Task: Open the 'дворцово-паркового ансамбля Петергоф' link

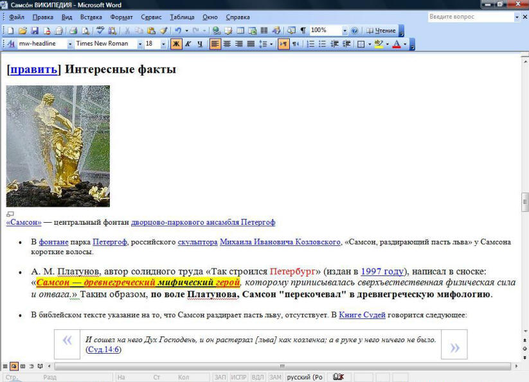Action: click(x=203, y=222)
